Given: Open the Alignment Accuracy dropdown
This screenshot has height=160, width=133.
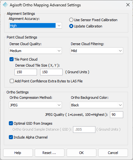Looking at the screenshot, I should pyautogui.click(x=35, y=26).
